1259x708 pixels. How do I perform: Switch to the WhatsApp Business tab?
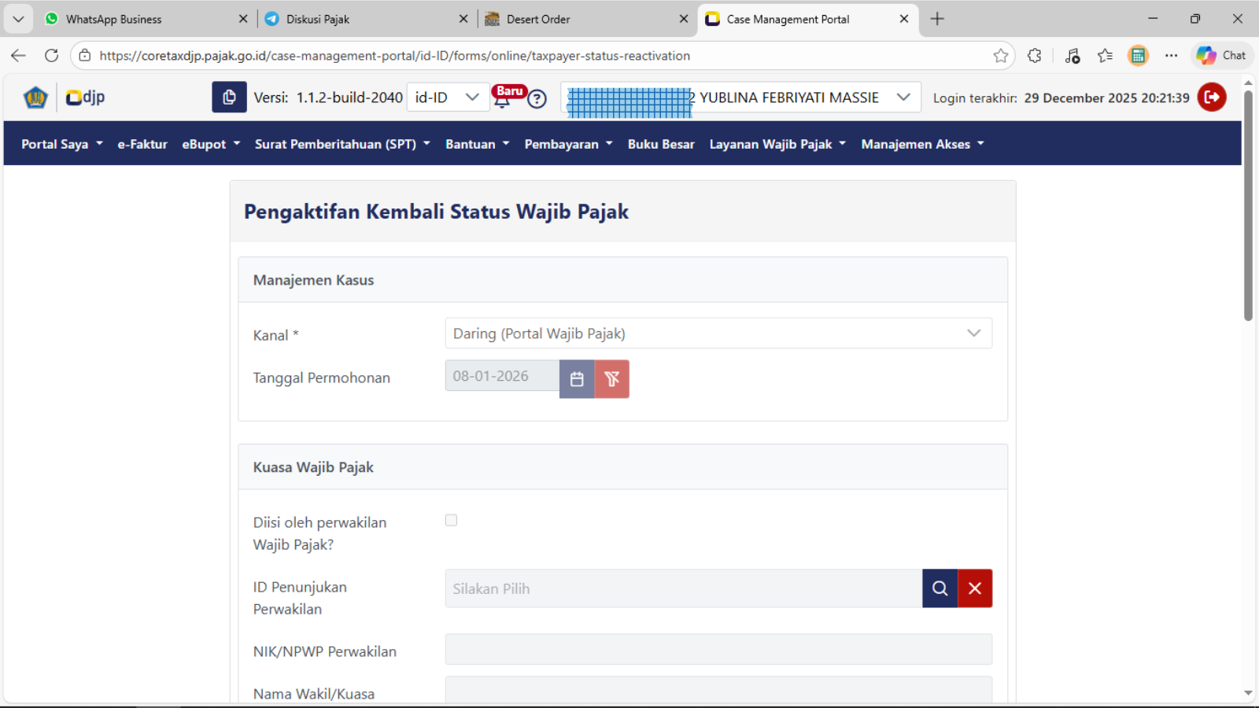(x=114, y=19)
